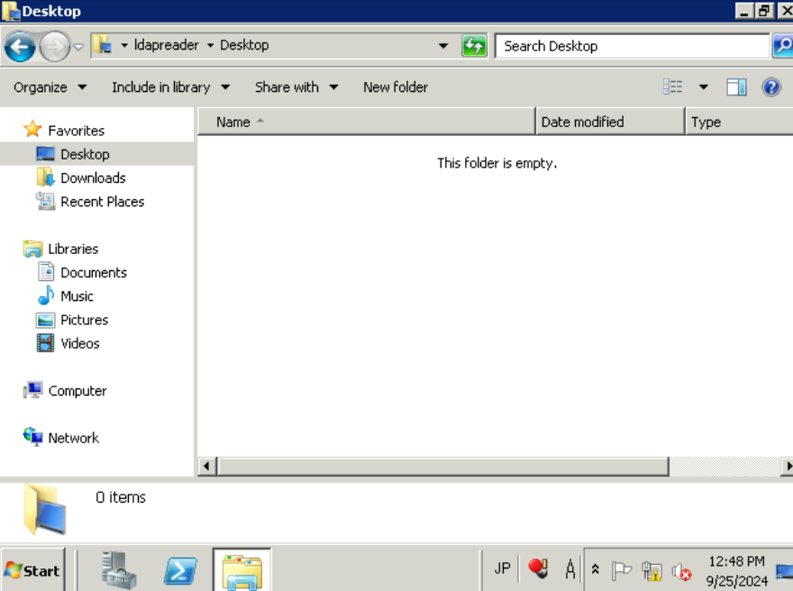Image resolution: width=793 pixels, height=591 pixels.
Task: Open the Help question mark icon
Action: coord(771,87)
